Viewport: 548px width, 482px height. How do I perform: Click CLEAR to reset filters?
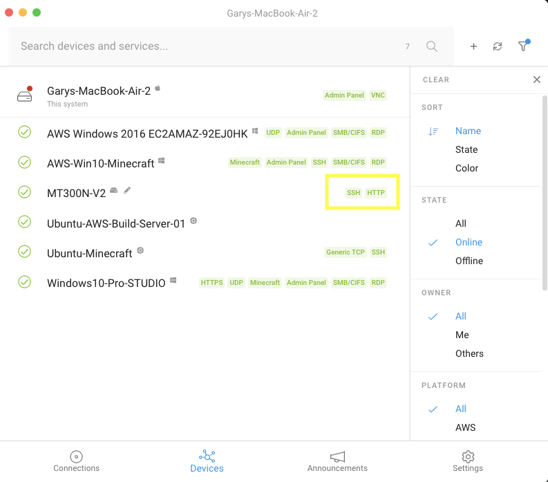tap(436, 80)
